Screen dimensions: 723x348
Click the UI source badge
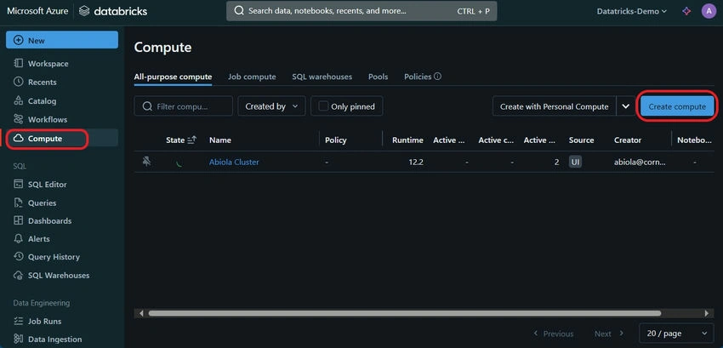(575, 162)
